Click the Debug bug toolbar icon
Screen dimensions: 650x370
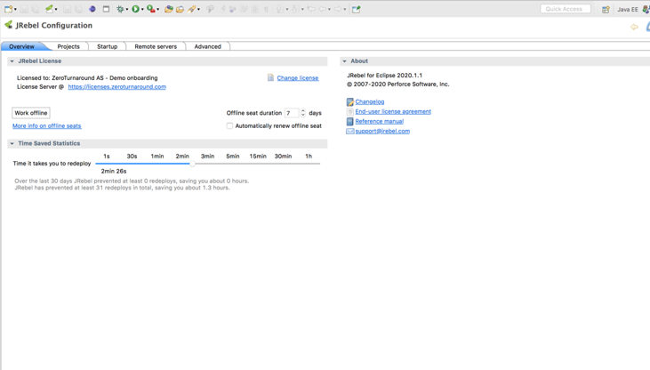click(120, 9)
